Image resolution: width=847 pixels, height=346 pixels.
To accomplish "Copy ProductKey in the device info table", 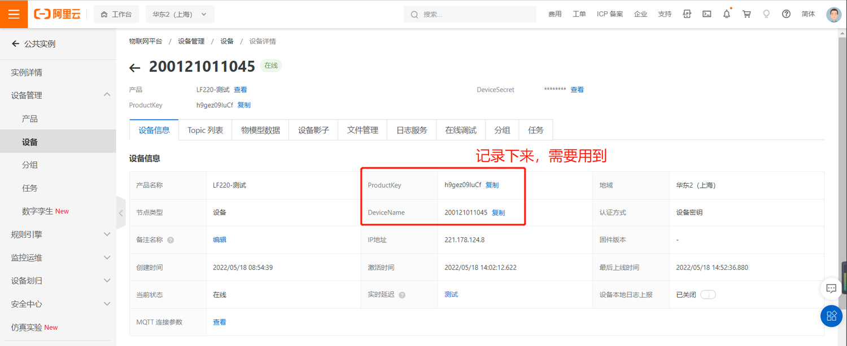I will pyautogui.click(x=492, y=185).
